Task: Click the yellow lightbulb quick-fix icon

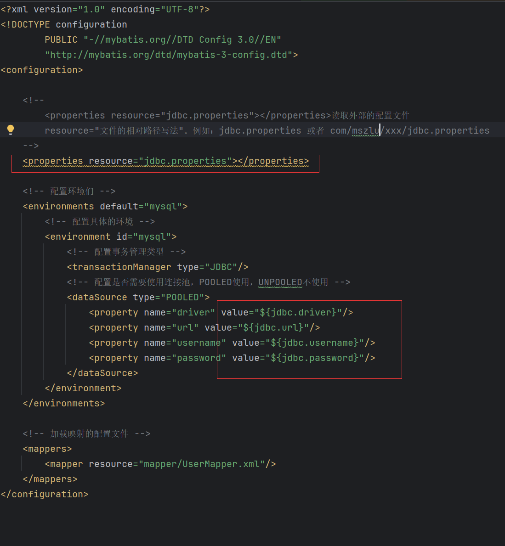Action: (x=11, y=130)
